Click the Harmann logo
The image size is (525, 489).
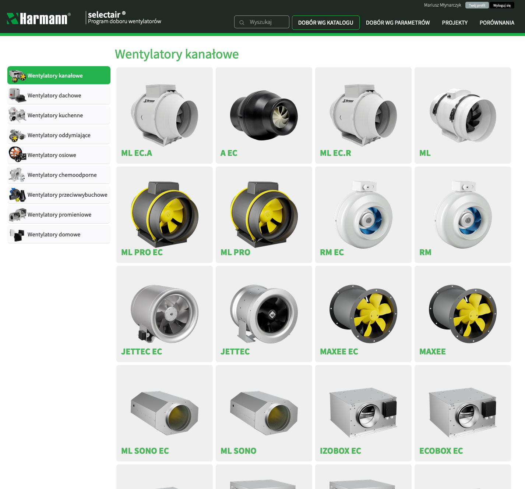(x=39, y=18)
